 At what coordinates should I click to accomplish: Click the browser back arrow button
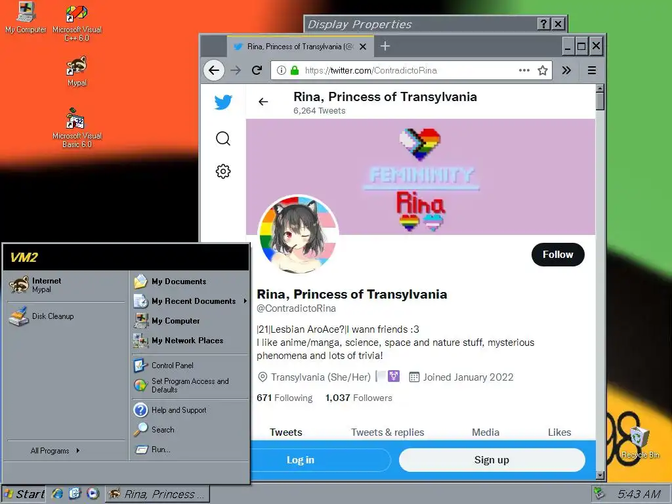(214, 70)
